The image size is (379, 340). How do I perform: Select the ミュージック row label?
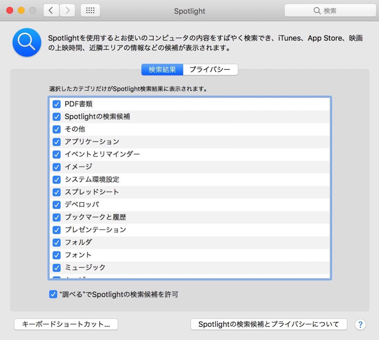tap(85, 268)
